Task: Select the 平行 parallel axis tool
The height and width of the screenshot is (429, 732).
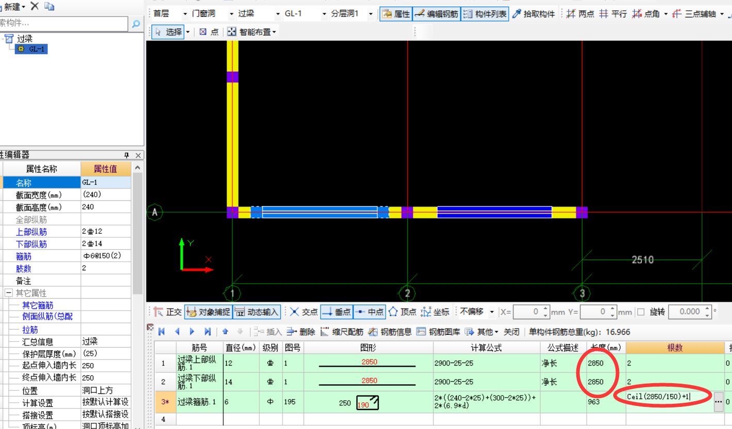Action: tap(613, 14)
